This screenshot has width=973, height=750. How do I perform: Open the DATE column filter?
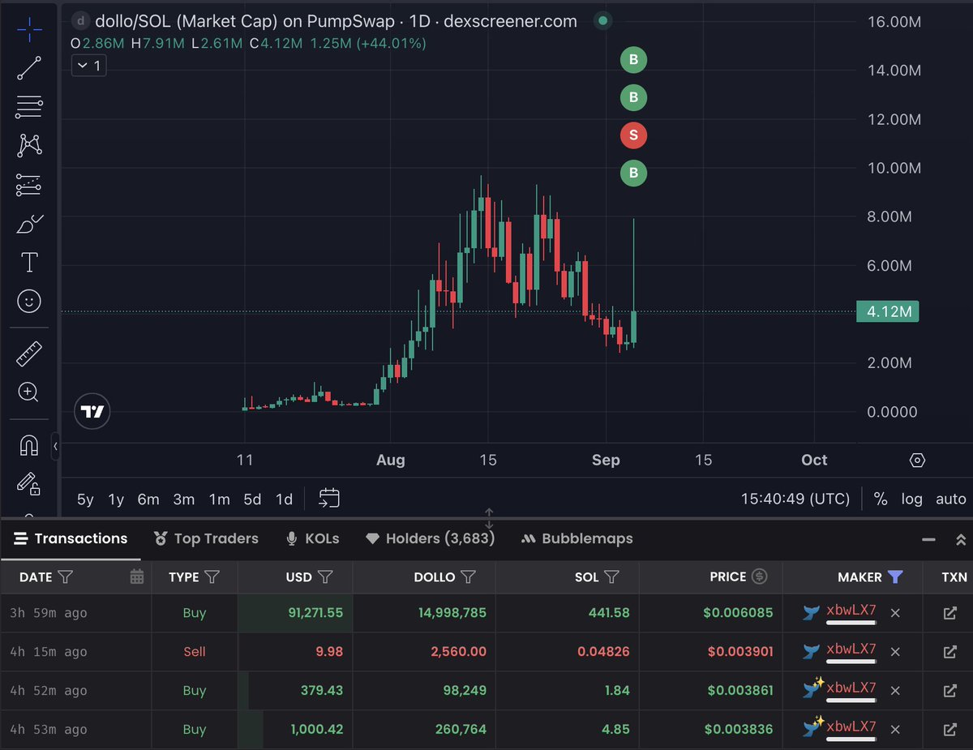coord(66,577)
